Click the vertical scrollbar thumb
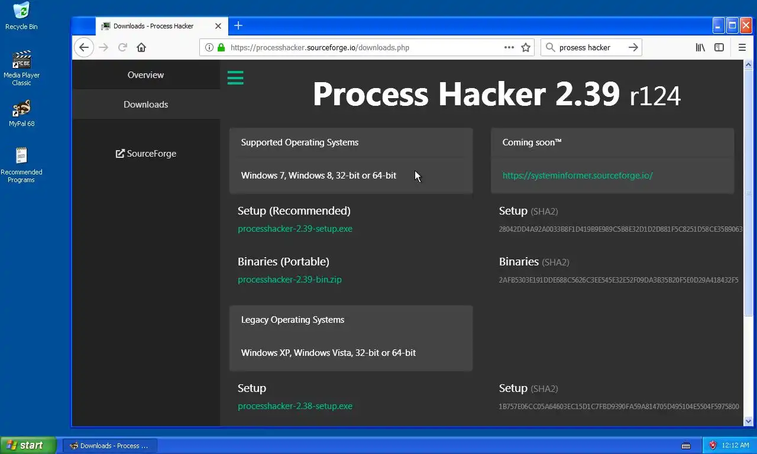The image size is (757, 454). tap(748, 192)
